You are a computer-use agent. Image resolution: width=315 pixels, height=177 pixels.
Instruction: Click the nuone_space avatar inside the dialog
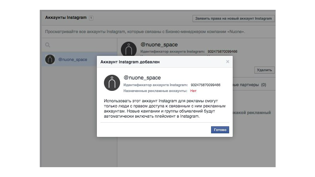[x=112, y=82]
